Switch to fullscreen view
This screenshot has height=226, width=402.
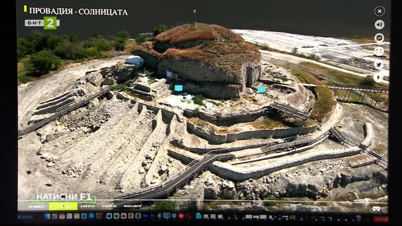(379, 51)
